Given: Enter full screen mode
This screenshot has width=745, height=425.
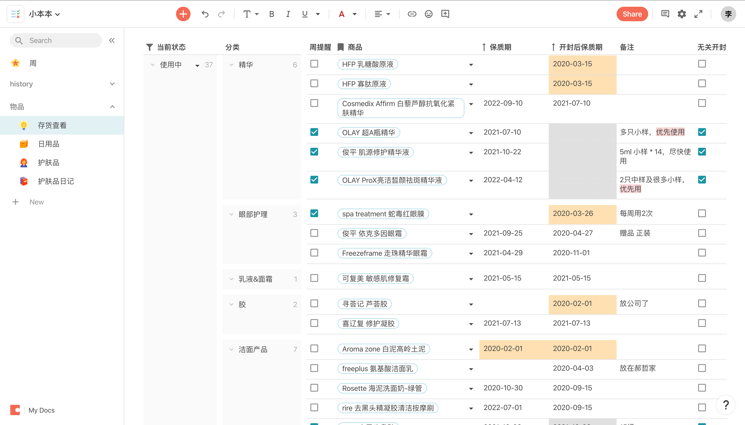Looking at the screenshot, I should (698, 14).
